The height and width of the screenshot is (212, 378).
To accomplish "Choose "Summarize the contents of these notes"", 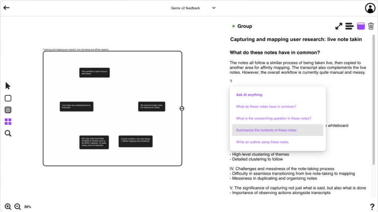I will click(267, 130).
